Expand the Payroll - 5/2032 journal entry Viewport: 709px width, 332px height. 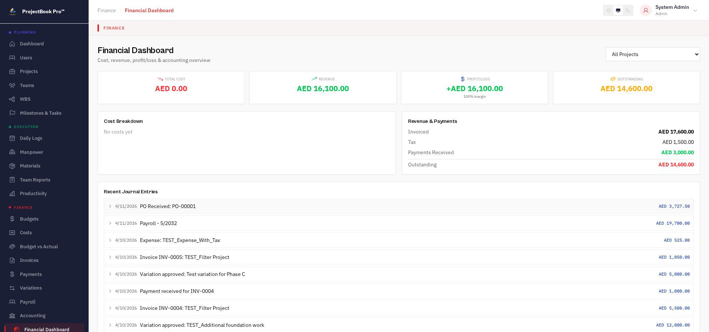click(398, 223)
